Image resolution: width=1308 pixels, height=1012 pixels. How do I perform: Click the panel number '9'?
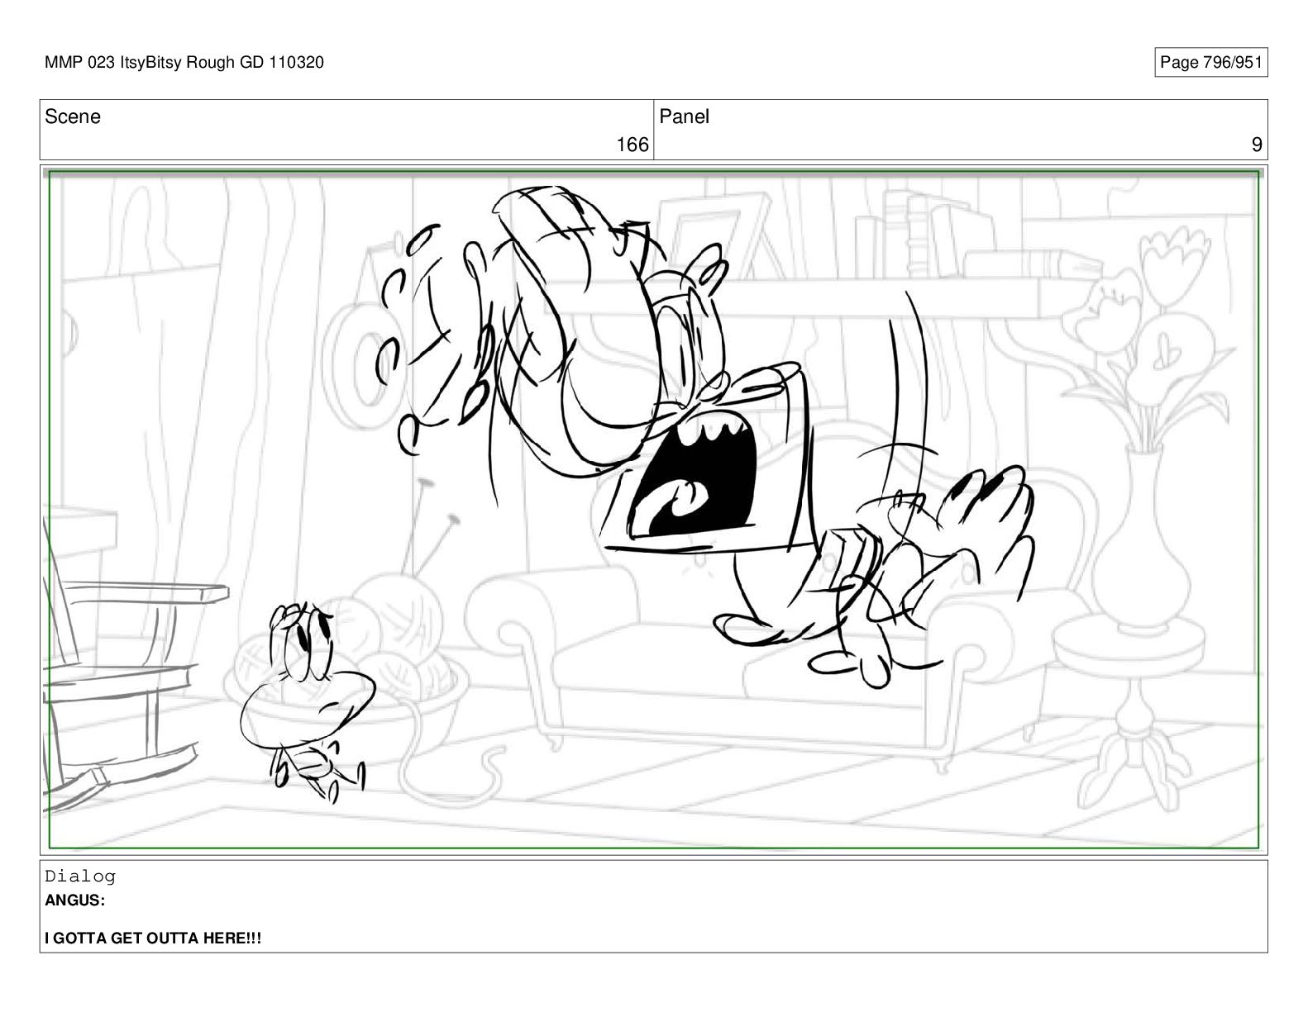click(x=1257, y=145)
